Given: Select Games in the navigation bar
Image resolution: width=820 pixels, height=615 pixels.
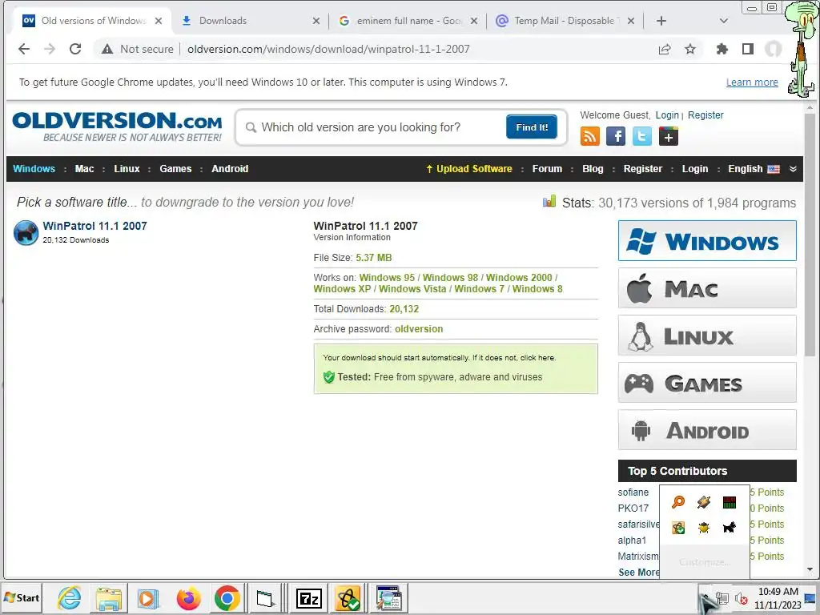Looking at the screenshot, I should [175, 169].
